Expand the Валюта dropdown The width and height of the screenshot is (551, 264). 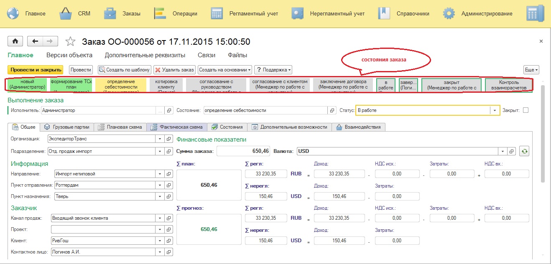tap(503, 151)
